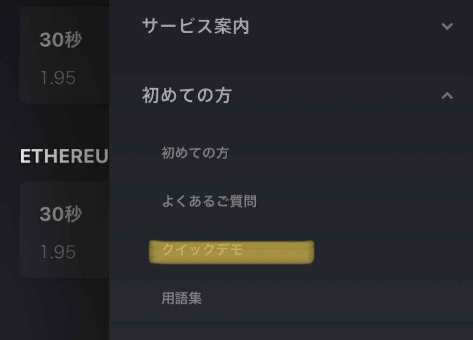Image resolution: width=473 pixels, height=340 pixels.
Task: Click the ETHEREUM asset heading
Action: [64, 157]
